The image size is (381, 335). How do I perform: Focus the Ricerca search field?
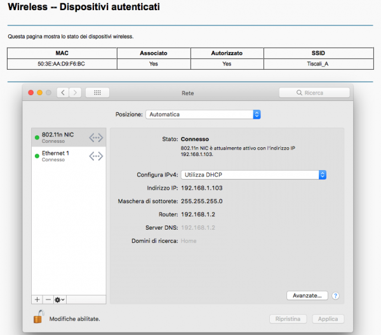(x=314, y=93)
